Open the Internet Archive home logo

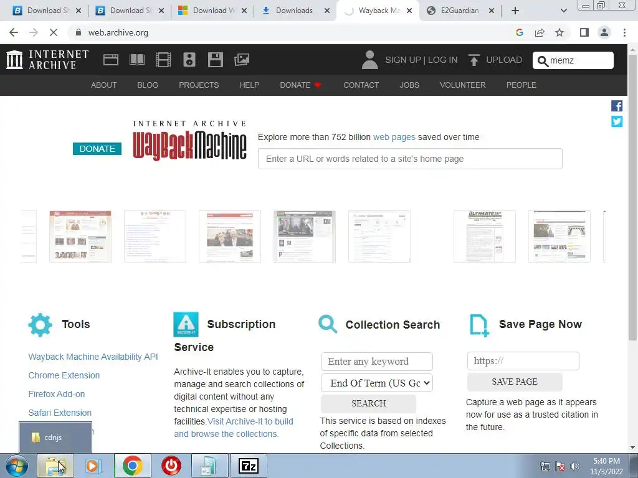pos(47,60)
